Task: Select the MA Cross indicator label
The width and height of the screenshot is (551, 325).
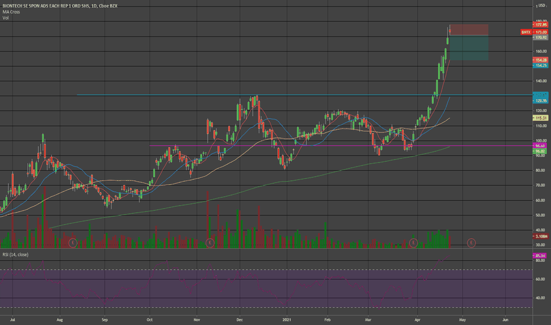Action: coord(11,12)
